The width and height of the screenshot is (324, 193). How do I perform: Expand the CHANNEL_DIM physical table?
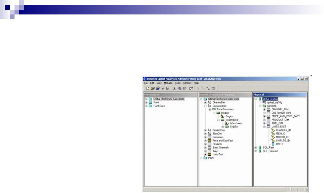coord(264,110)
